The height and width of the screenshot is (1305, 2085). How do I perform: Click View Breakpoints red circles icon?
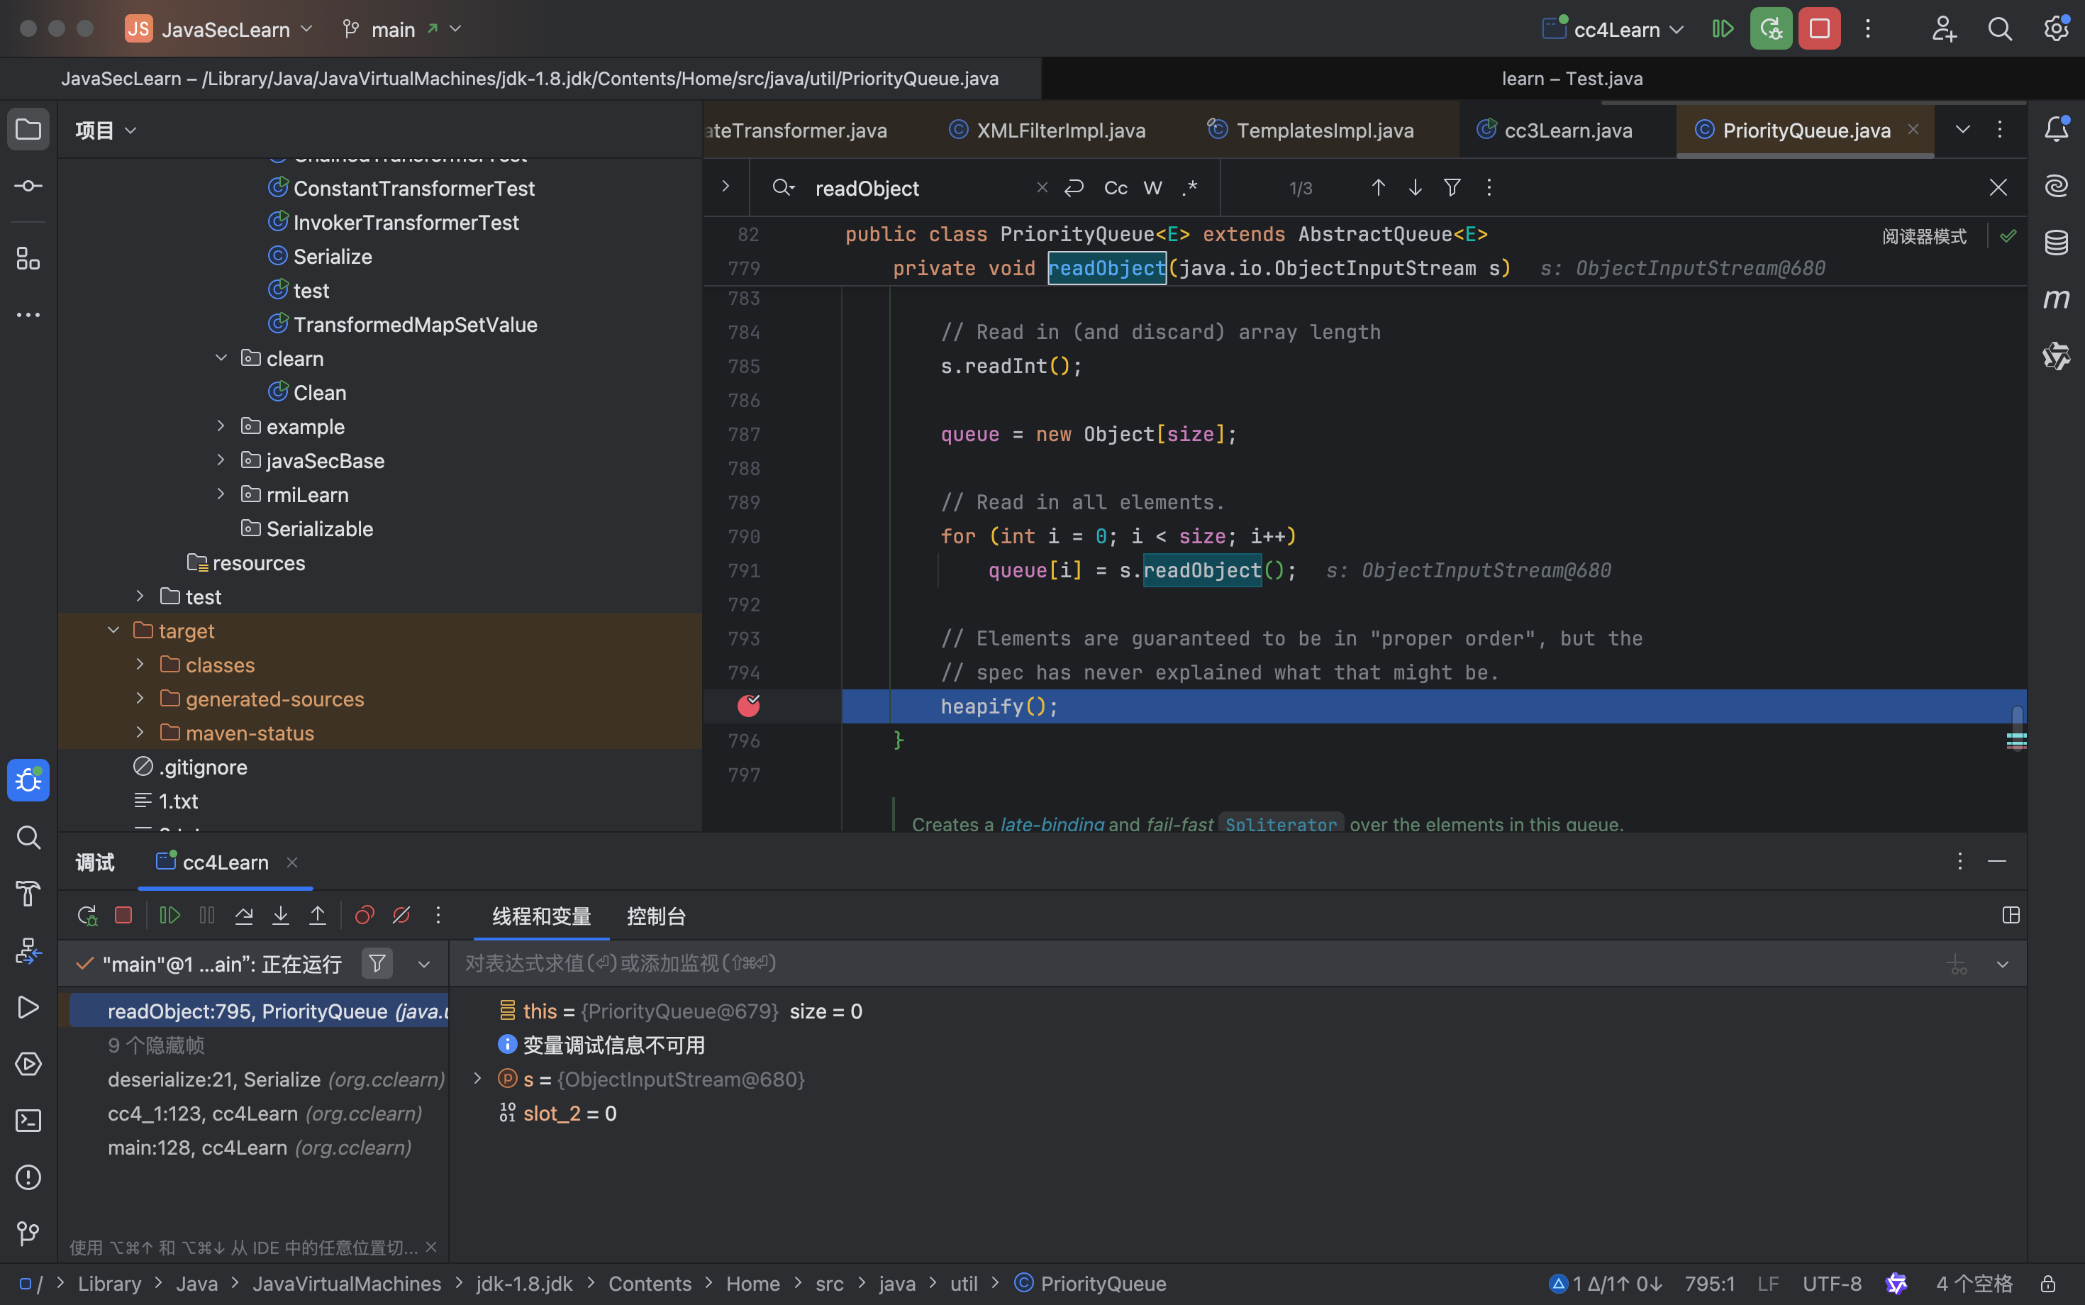pos(365,916)
